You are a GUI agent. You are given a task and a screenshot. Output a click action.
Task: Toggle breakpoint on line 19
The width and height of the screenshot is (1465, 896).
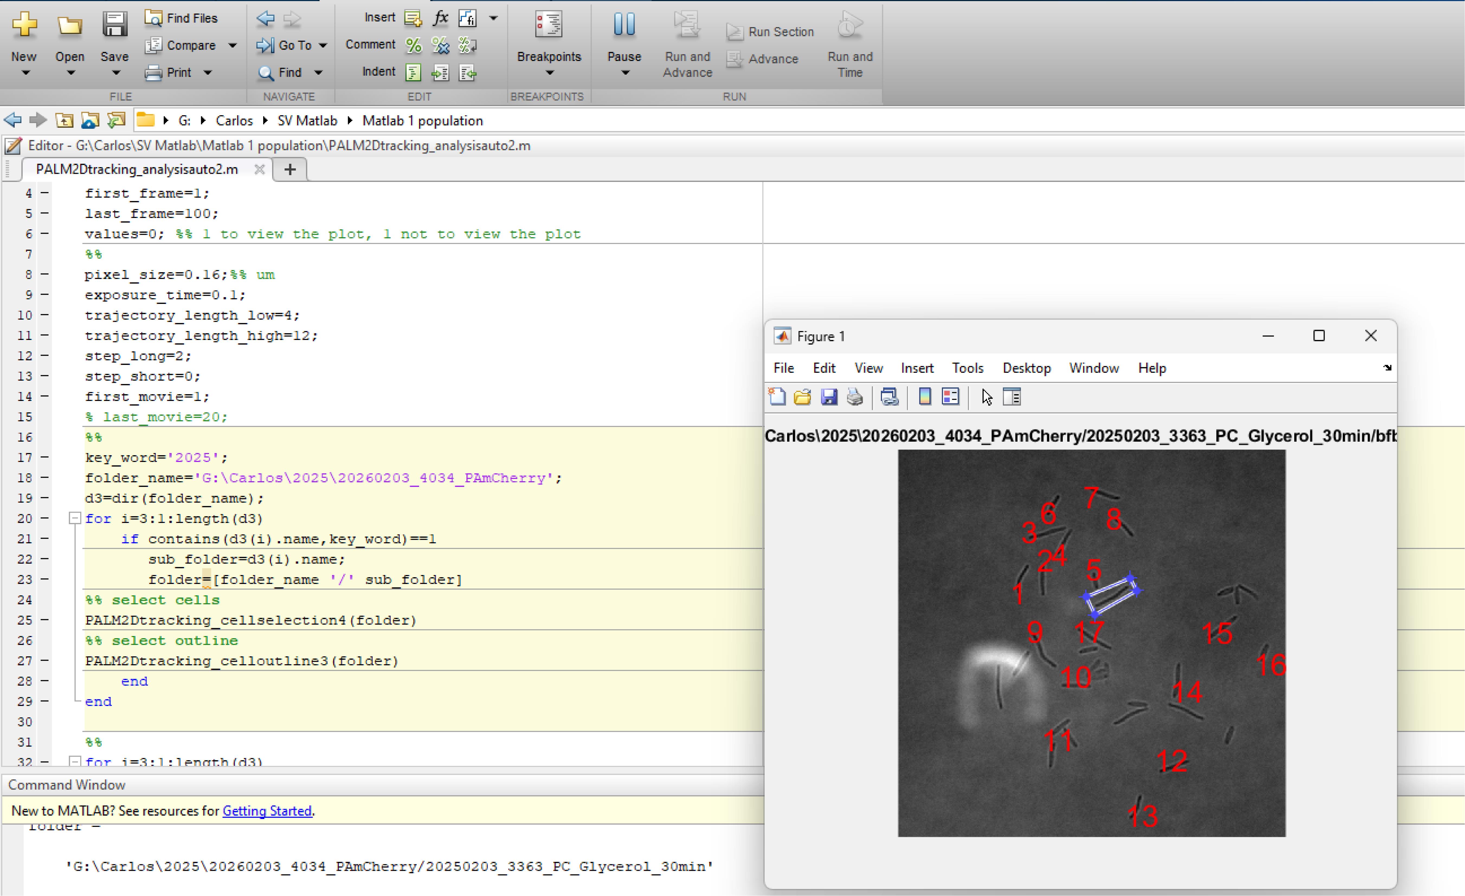point(45,498)
